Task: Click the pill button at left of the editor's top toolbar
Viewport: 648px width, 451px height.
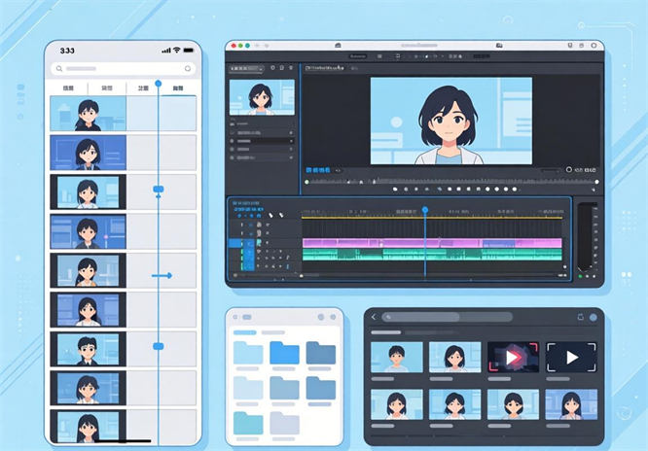Action: (358, 56)
